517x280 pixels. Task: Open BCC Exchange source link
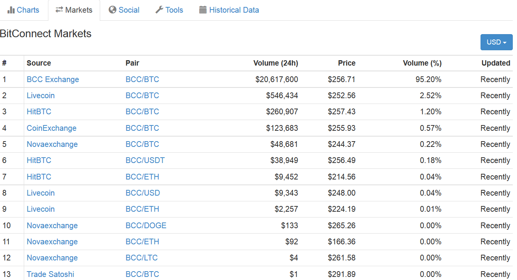(53, 79)
